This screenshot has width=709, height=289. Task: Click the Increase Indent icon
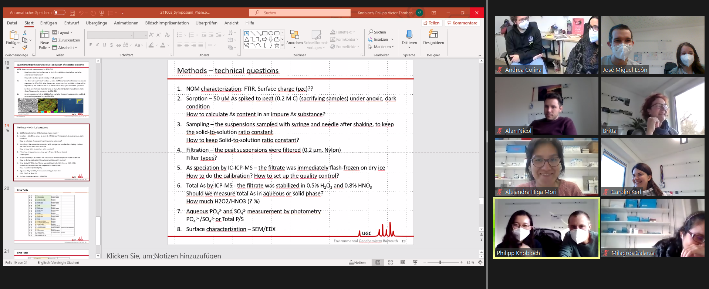[211, 35]
